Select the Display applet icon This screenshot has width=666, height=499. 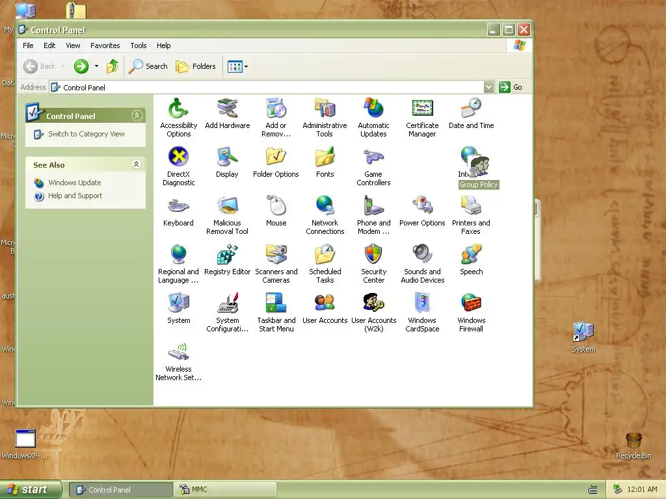[227, 157]
